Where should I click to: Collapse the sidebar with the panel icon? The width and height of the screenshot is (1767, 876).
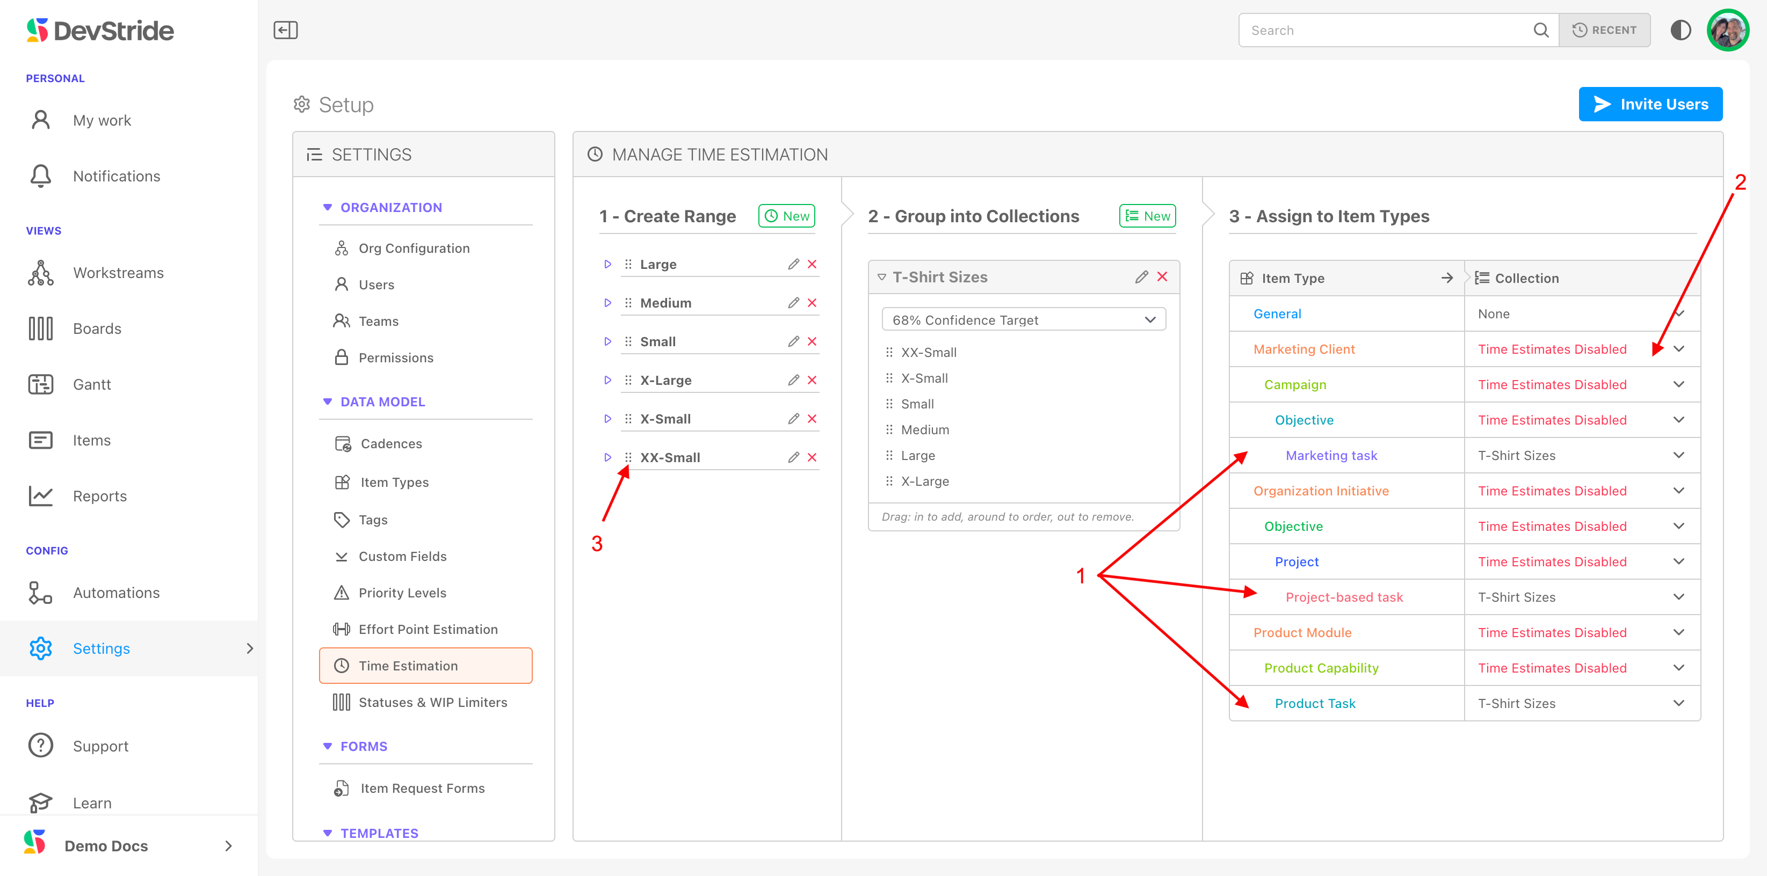(x=285, y=30)
